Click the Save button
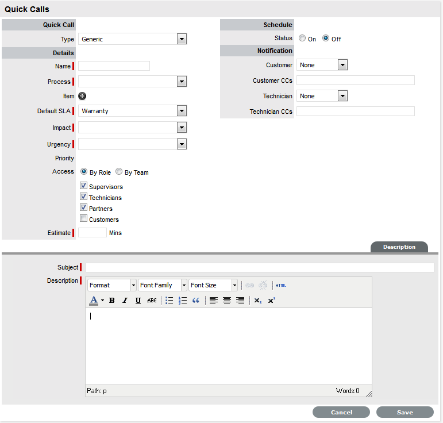Image resolution: width=443 pixels, height=423 pixels. (405, 412)
